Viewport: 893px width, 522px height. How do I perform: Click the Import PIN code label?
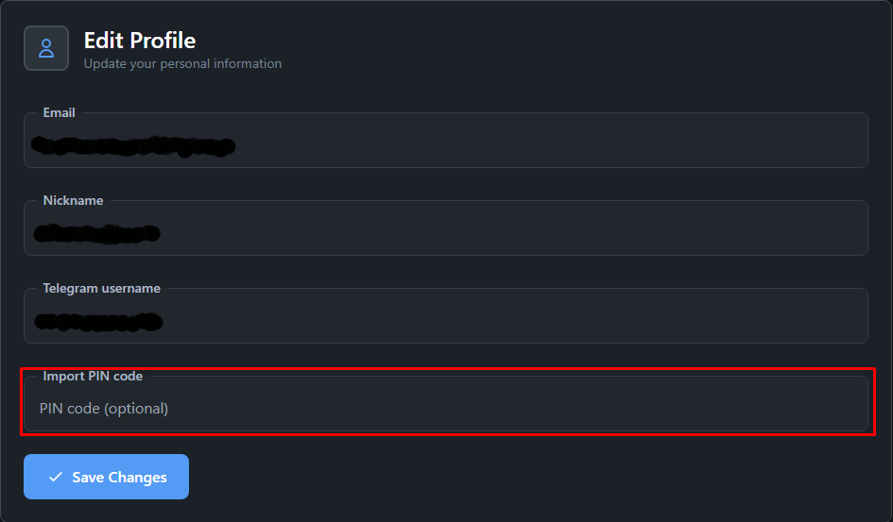tap(93, 376)
